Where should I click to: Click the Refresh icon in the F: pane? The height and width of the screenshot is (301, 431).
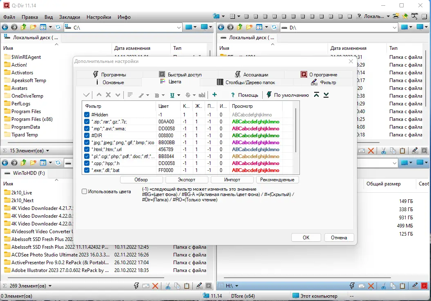[58, 163]
